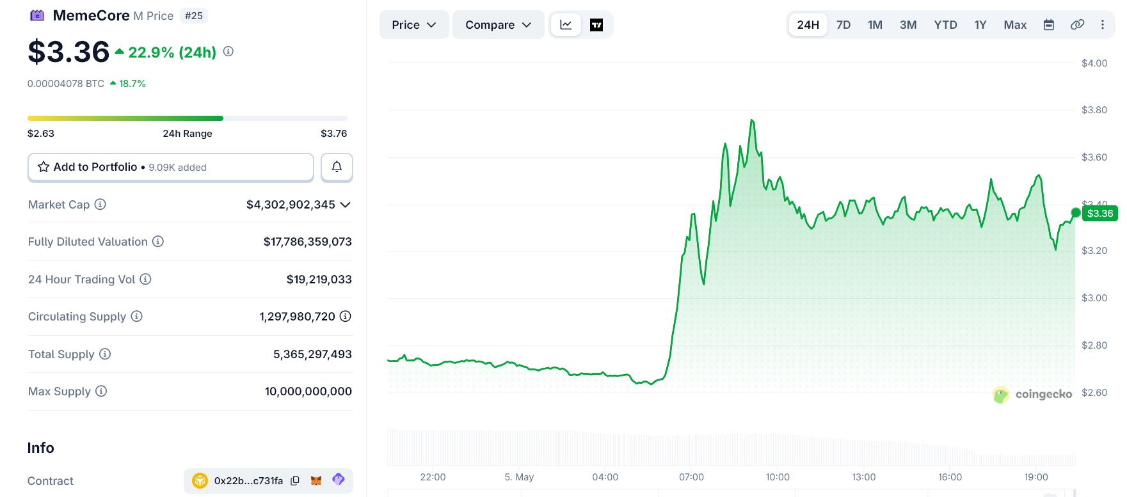
Task: Click the MetaMask fox icon
Action: pos(316,480)
